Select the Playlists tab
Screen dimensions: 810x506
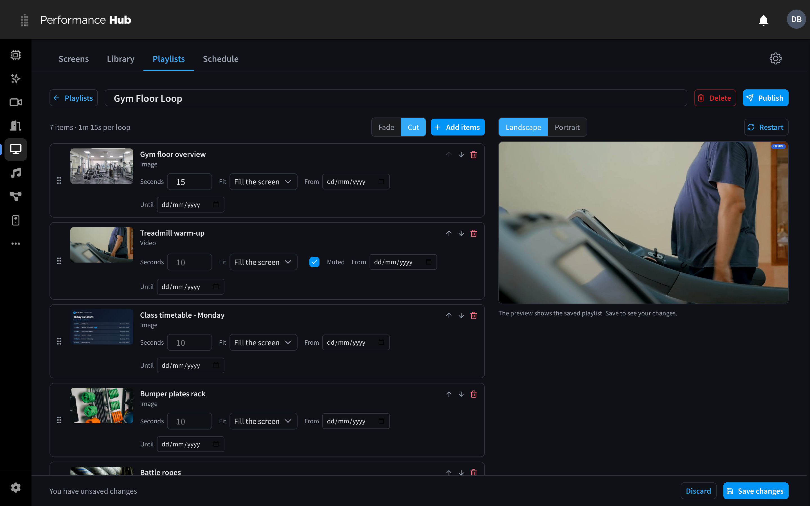tap(169, 59)
